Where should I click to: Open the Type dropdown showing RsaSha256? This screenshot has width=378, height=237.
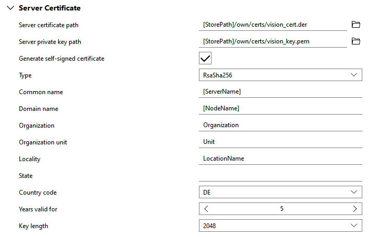[280, 75]
